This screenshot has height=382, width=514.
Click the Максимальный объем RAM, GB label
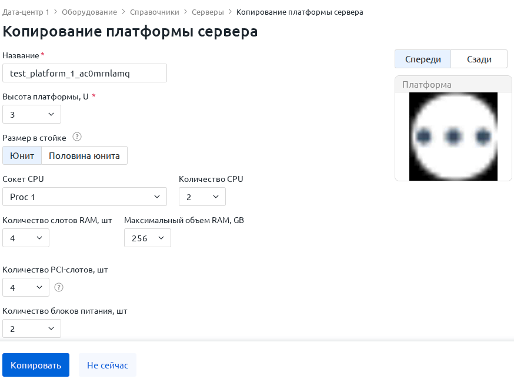click(x=184, y=220)
